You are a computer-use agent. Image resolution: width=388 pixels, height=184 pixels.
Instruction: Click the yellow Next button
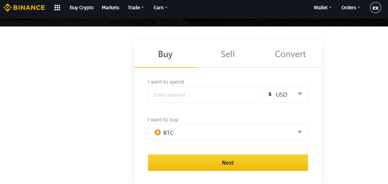coord(228,163)
